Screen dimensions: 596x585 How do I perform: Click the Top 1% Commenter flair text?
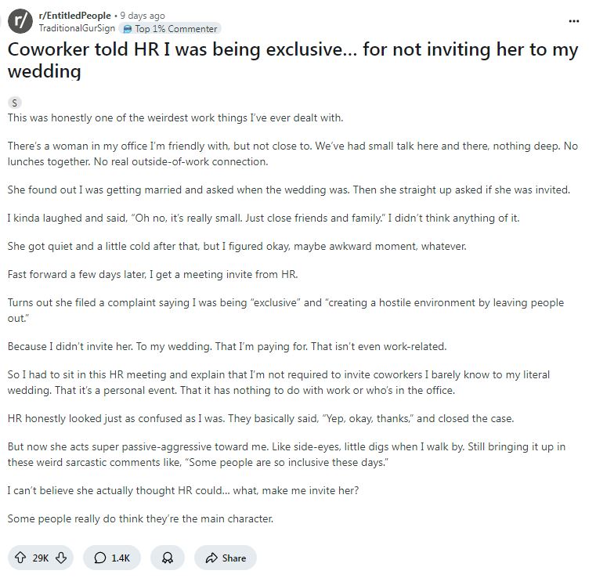[175, 29]
